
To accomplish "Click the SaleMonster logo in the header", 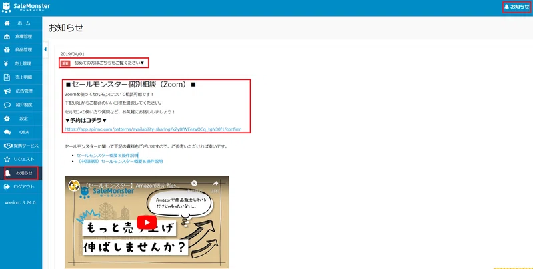I will [26, 7].
